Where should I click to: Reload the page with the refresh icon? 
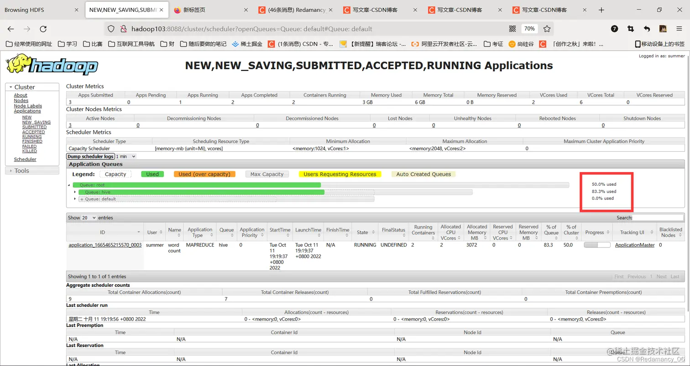(43, 29)
